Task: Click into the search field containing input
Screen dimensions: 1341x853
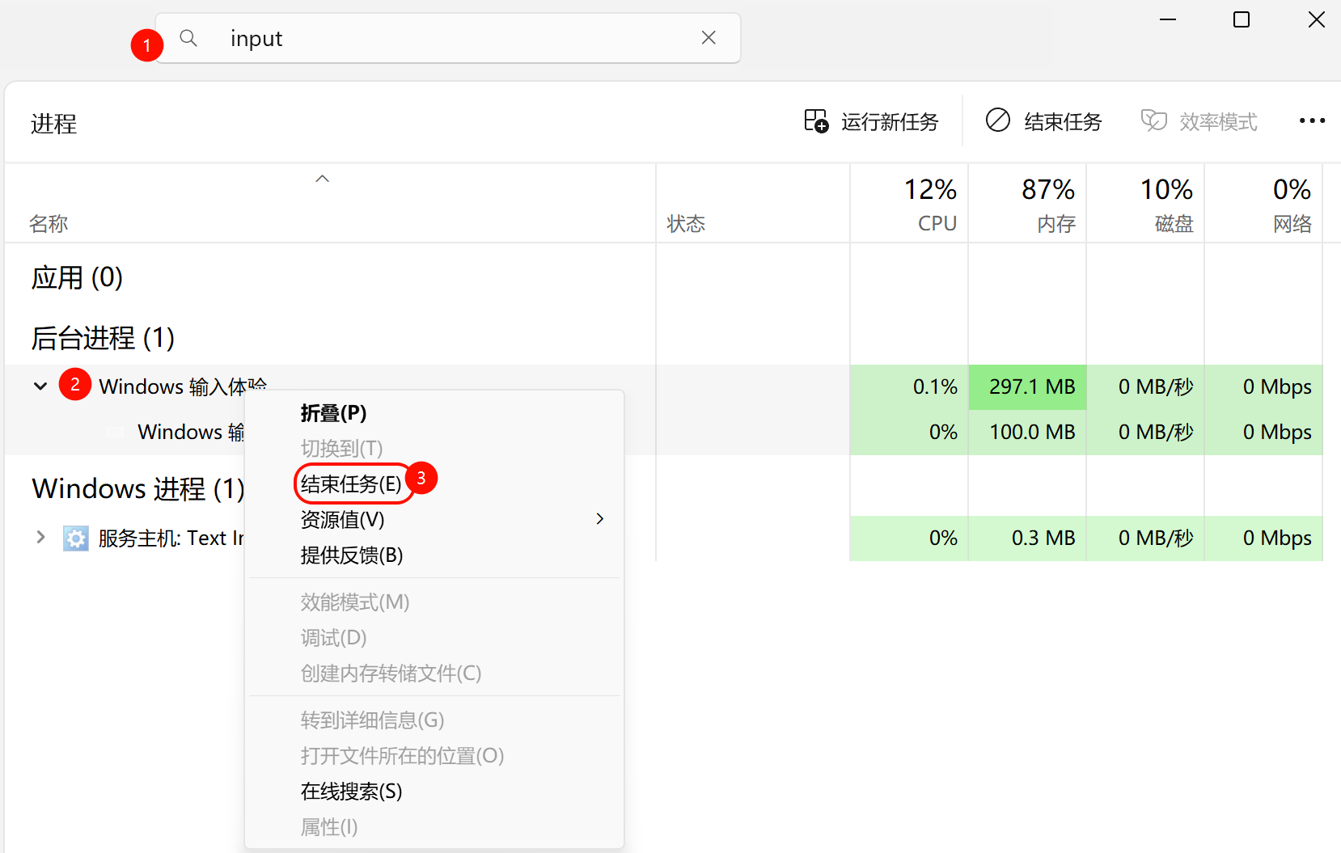Action: (448, 38)
